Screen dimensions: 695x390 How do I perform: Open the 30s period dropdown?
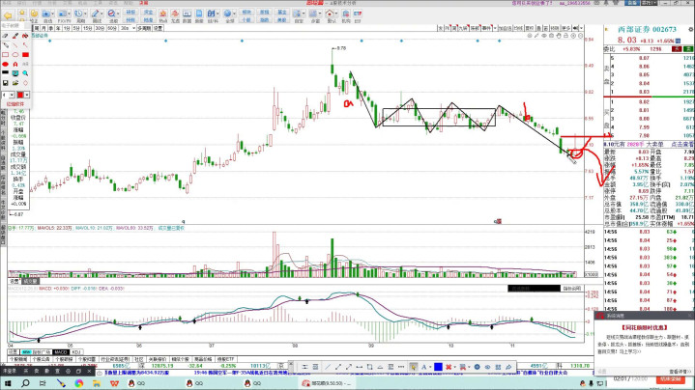click(x=133, y=28)
